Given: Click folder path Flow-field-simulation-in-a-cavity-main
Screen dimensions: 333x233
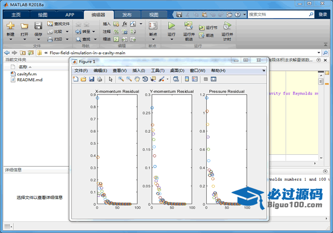Looking at the screenshot, I should coord(87,53).
